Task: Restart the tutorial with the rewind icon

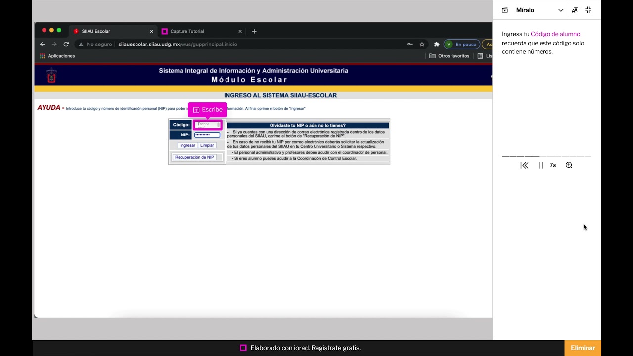Action: click(x=524, y=166)
